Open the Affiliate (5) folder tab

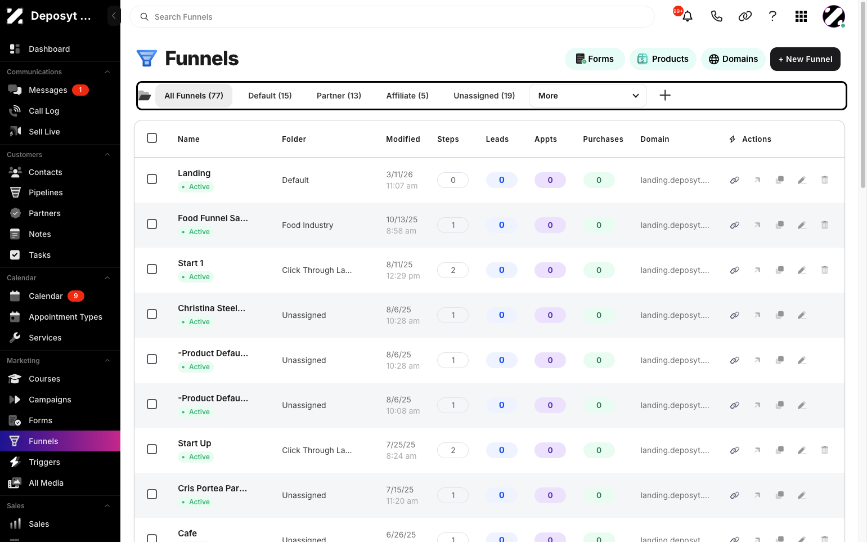coord(407,96)
